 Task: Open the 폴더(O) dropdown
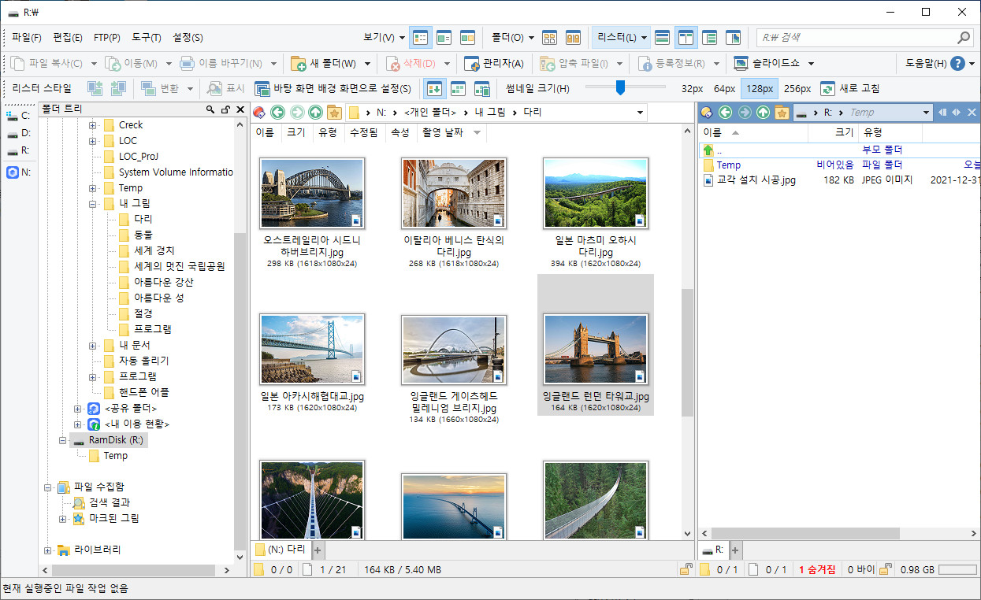(513, 37)
